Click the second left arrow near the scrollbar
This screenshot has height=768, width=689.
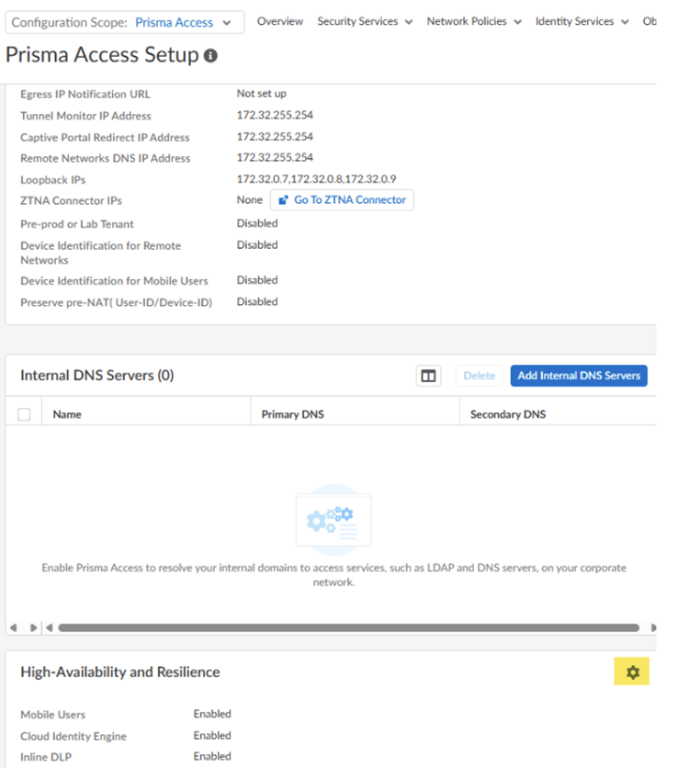pyautogui.click(x=49, y=628)
